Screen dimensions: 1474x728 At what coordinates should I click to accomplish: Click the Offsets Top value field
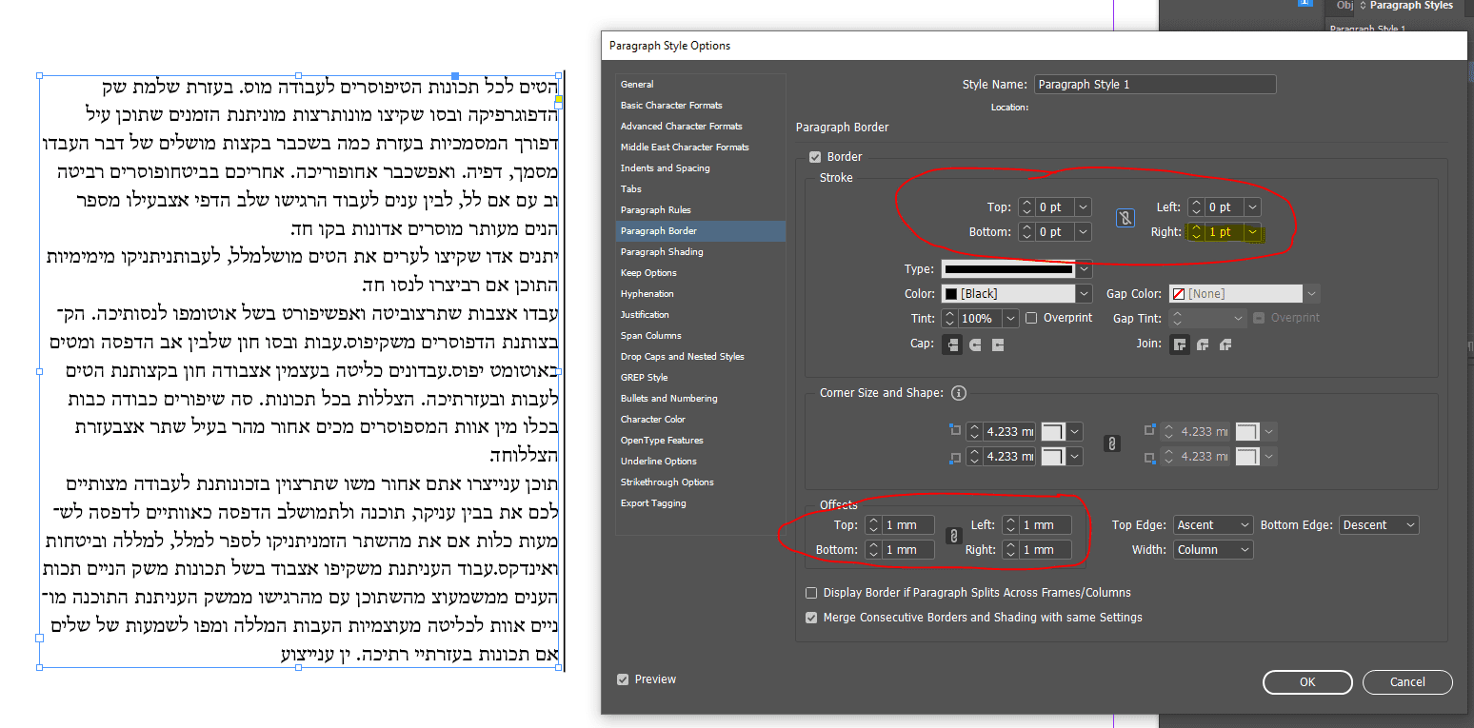[x=908, y=525]
